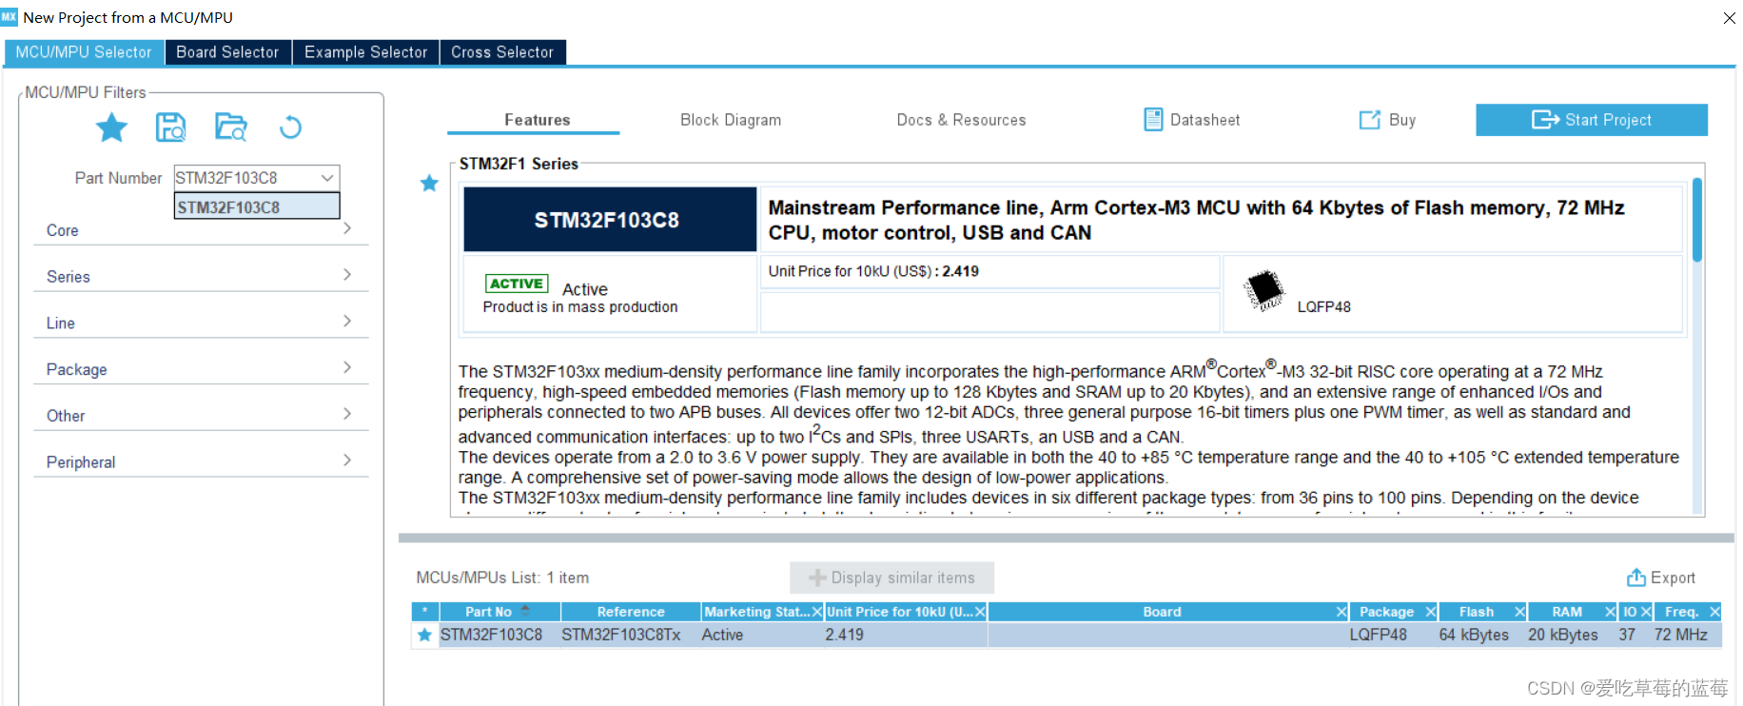Screen dimensions: 1743x706
Task: Remove the Board column with X
Action: pos(1342,612)
